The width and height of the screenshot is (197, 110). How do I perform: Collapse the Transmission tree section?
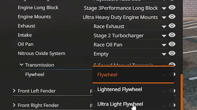pyautogui.click(x=22, y=65)
